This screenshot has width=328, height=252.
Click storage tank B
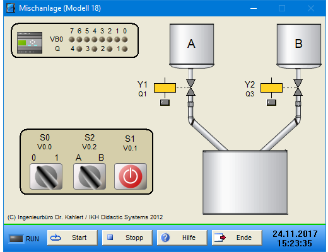(x=299, y=46)
